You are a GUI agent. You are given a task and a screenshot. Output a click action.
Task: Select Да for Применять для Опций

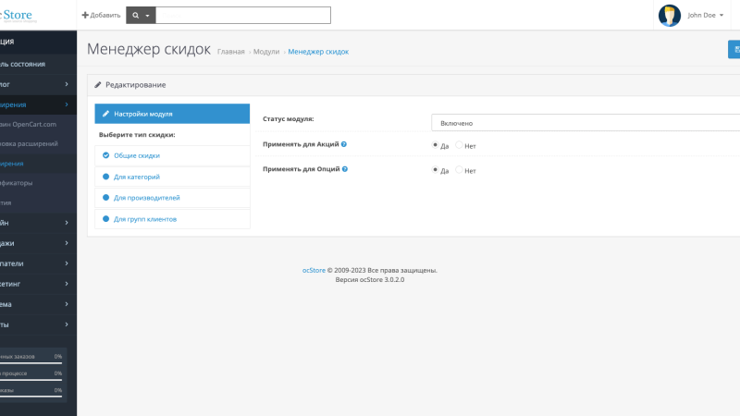[435, 169]
